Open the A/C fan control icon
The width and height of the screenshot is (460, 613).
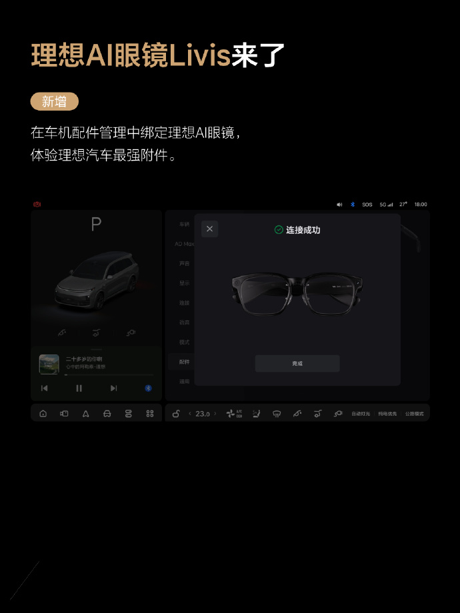[x=234, y=414]
